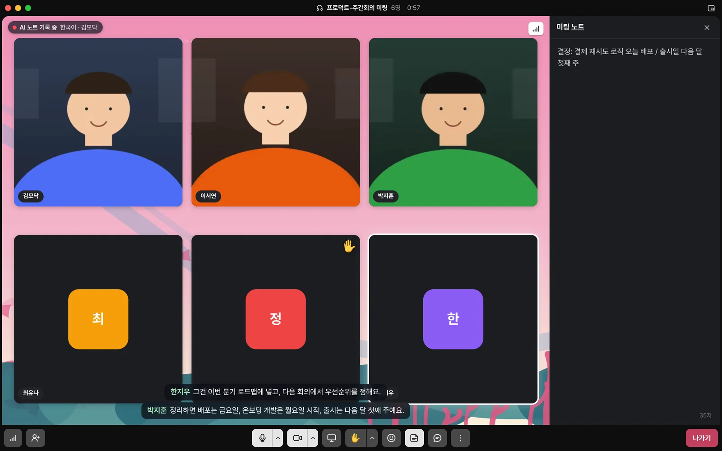This screenshot has height=451, width=722.
Task: Click raised hand emoji on 정 tile
Action: tap(349, 246)
